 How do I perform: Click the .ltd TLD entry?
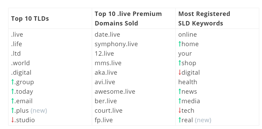(x=16, y=54)
